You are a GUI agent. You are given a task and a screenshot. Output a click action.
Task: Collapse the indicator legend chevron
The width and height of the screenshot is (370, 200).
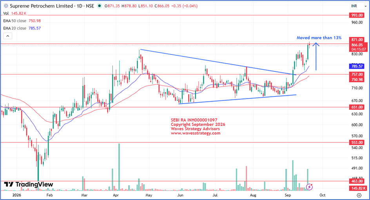(7, 36)
